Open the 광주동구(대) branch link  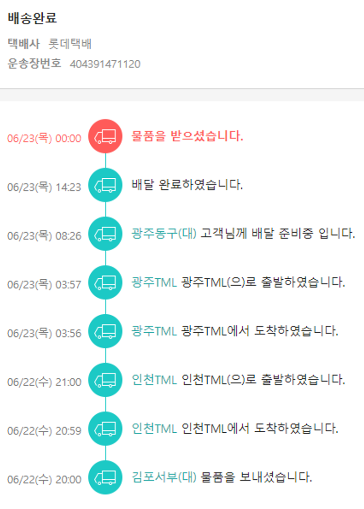[x=164, y=234]
